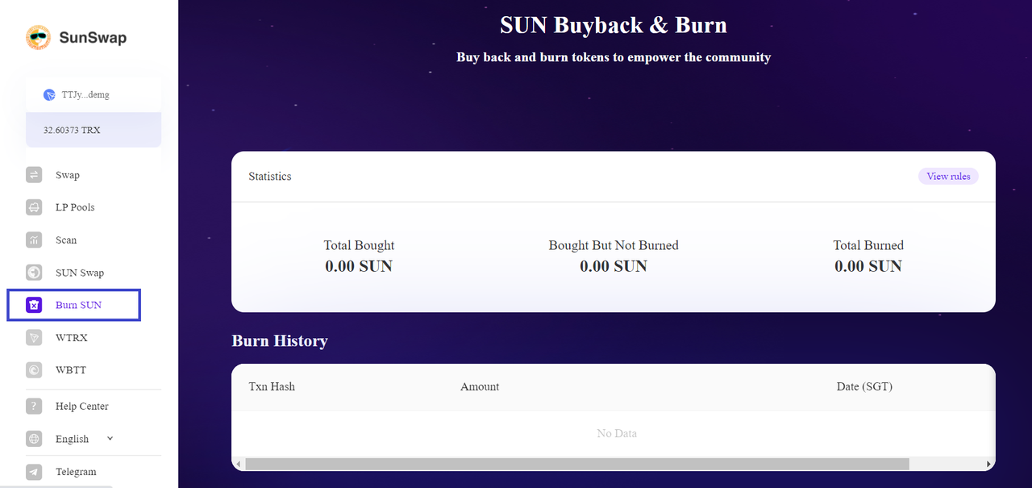The width and height of the screenshot is (1032, 488).
Task: Click the Txn Hash column header
Action: click(x=272, y=386)
